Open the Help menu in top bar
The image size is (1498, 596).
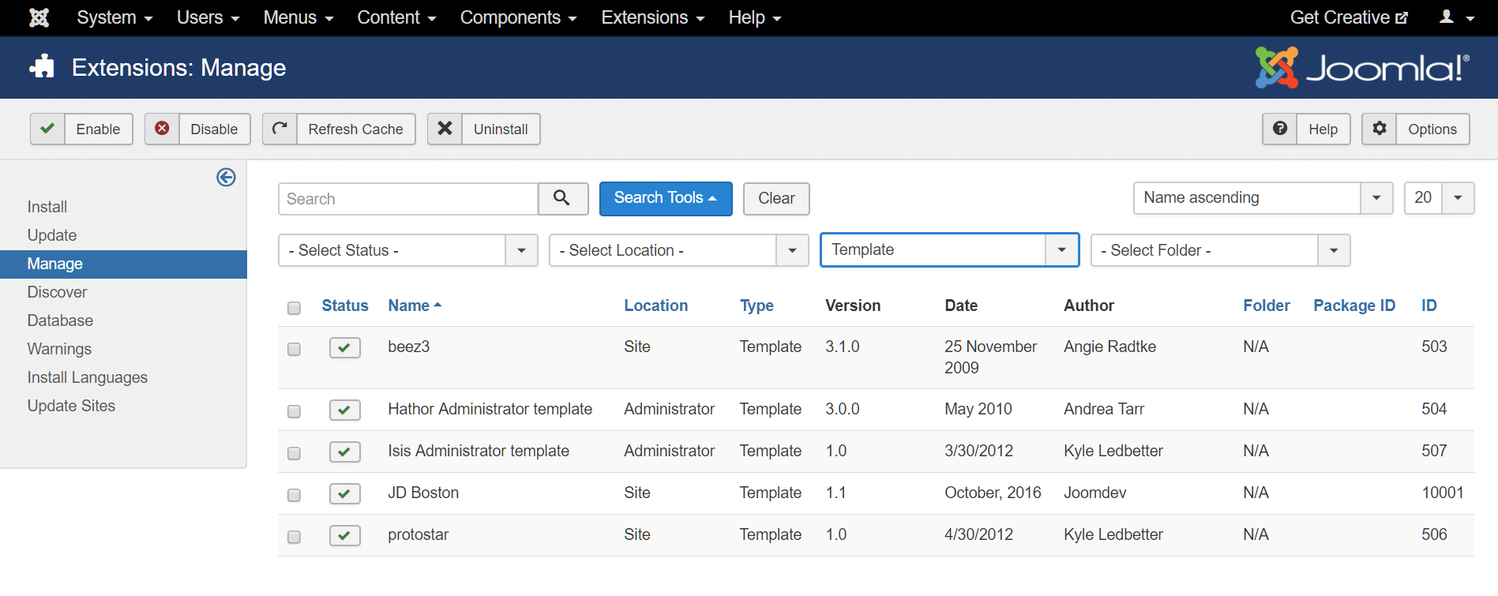(x=755, y=17)
